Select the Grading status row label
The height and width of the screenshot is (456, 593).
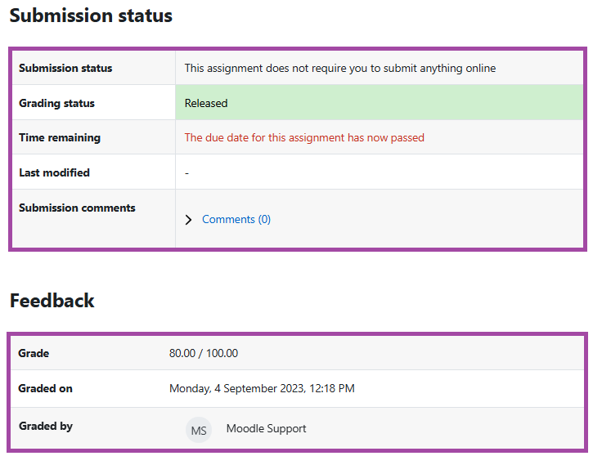pos(56,103)
